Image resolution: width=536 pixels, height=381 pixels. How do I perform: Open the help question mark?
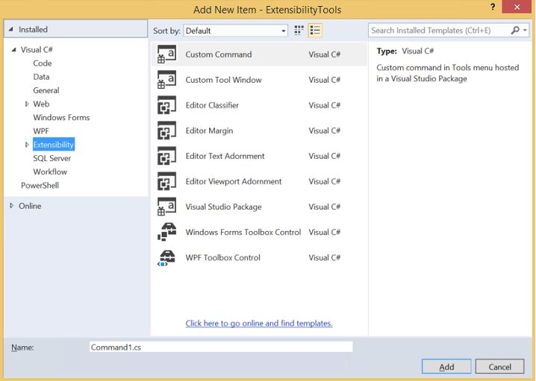coord(493,7)
